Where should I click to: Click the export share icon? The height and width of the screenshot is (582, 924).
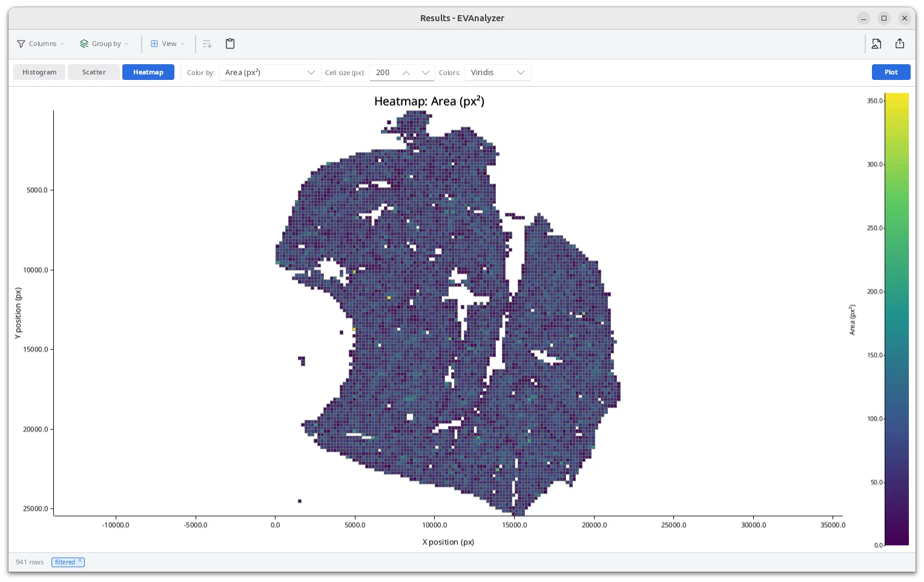[900, 44]
